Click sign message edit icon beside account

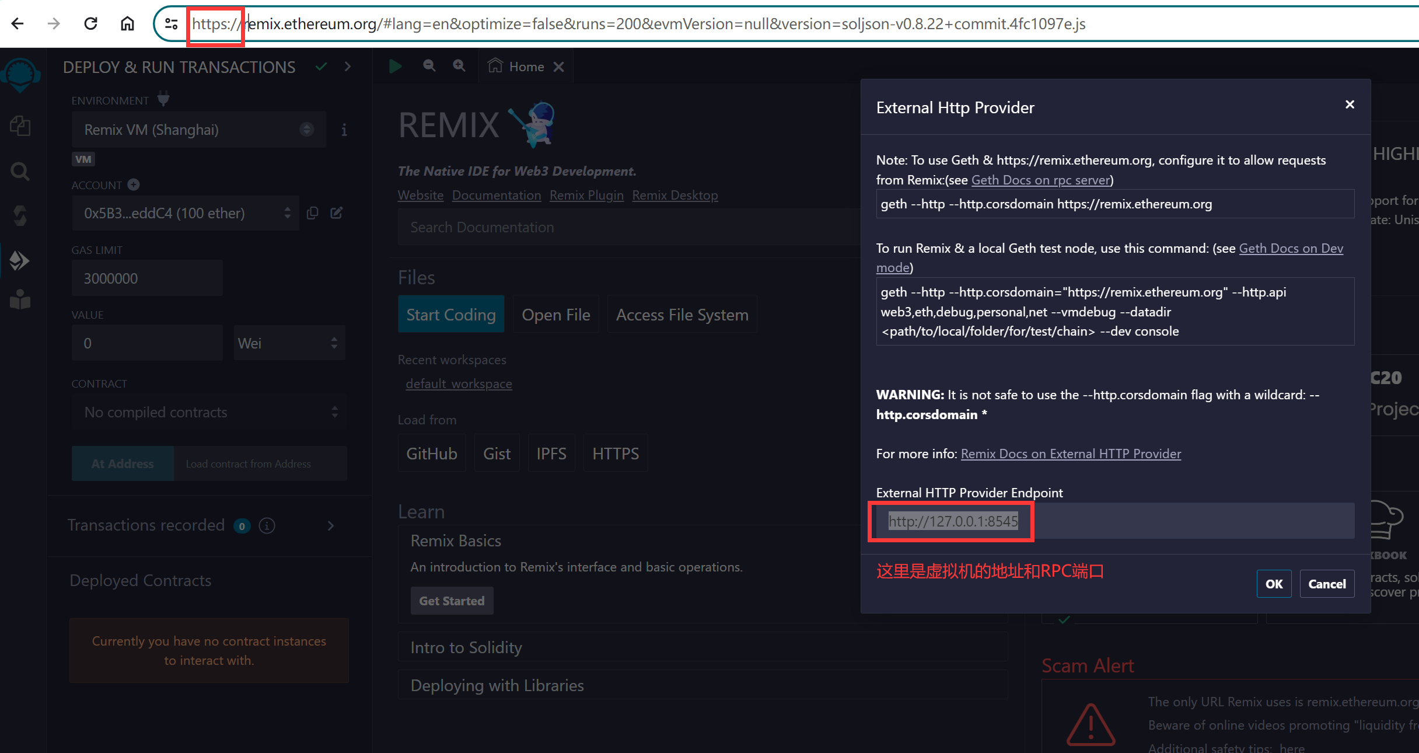[337, 212]
